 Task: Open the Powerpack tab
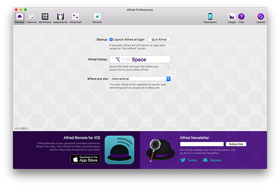(210, 18)
